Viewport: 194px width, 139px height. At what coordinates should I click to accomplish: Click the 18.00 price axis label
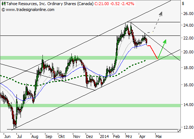click(188, 68)
